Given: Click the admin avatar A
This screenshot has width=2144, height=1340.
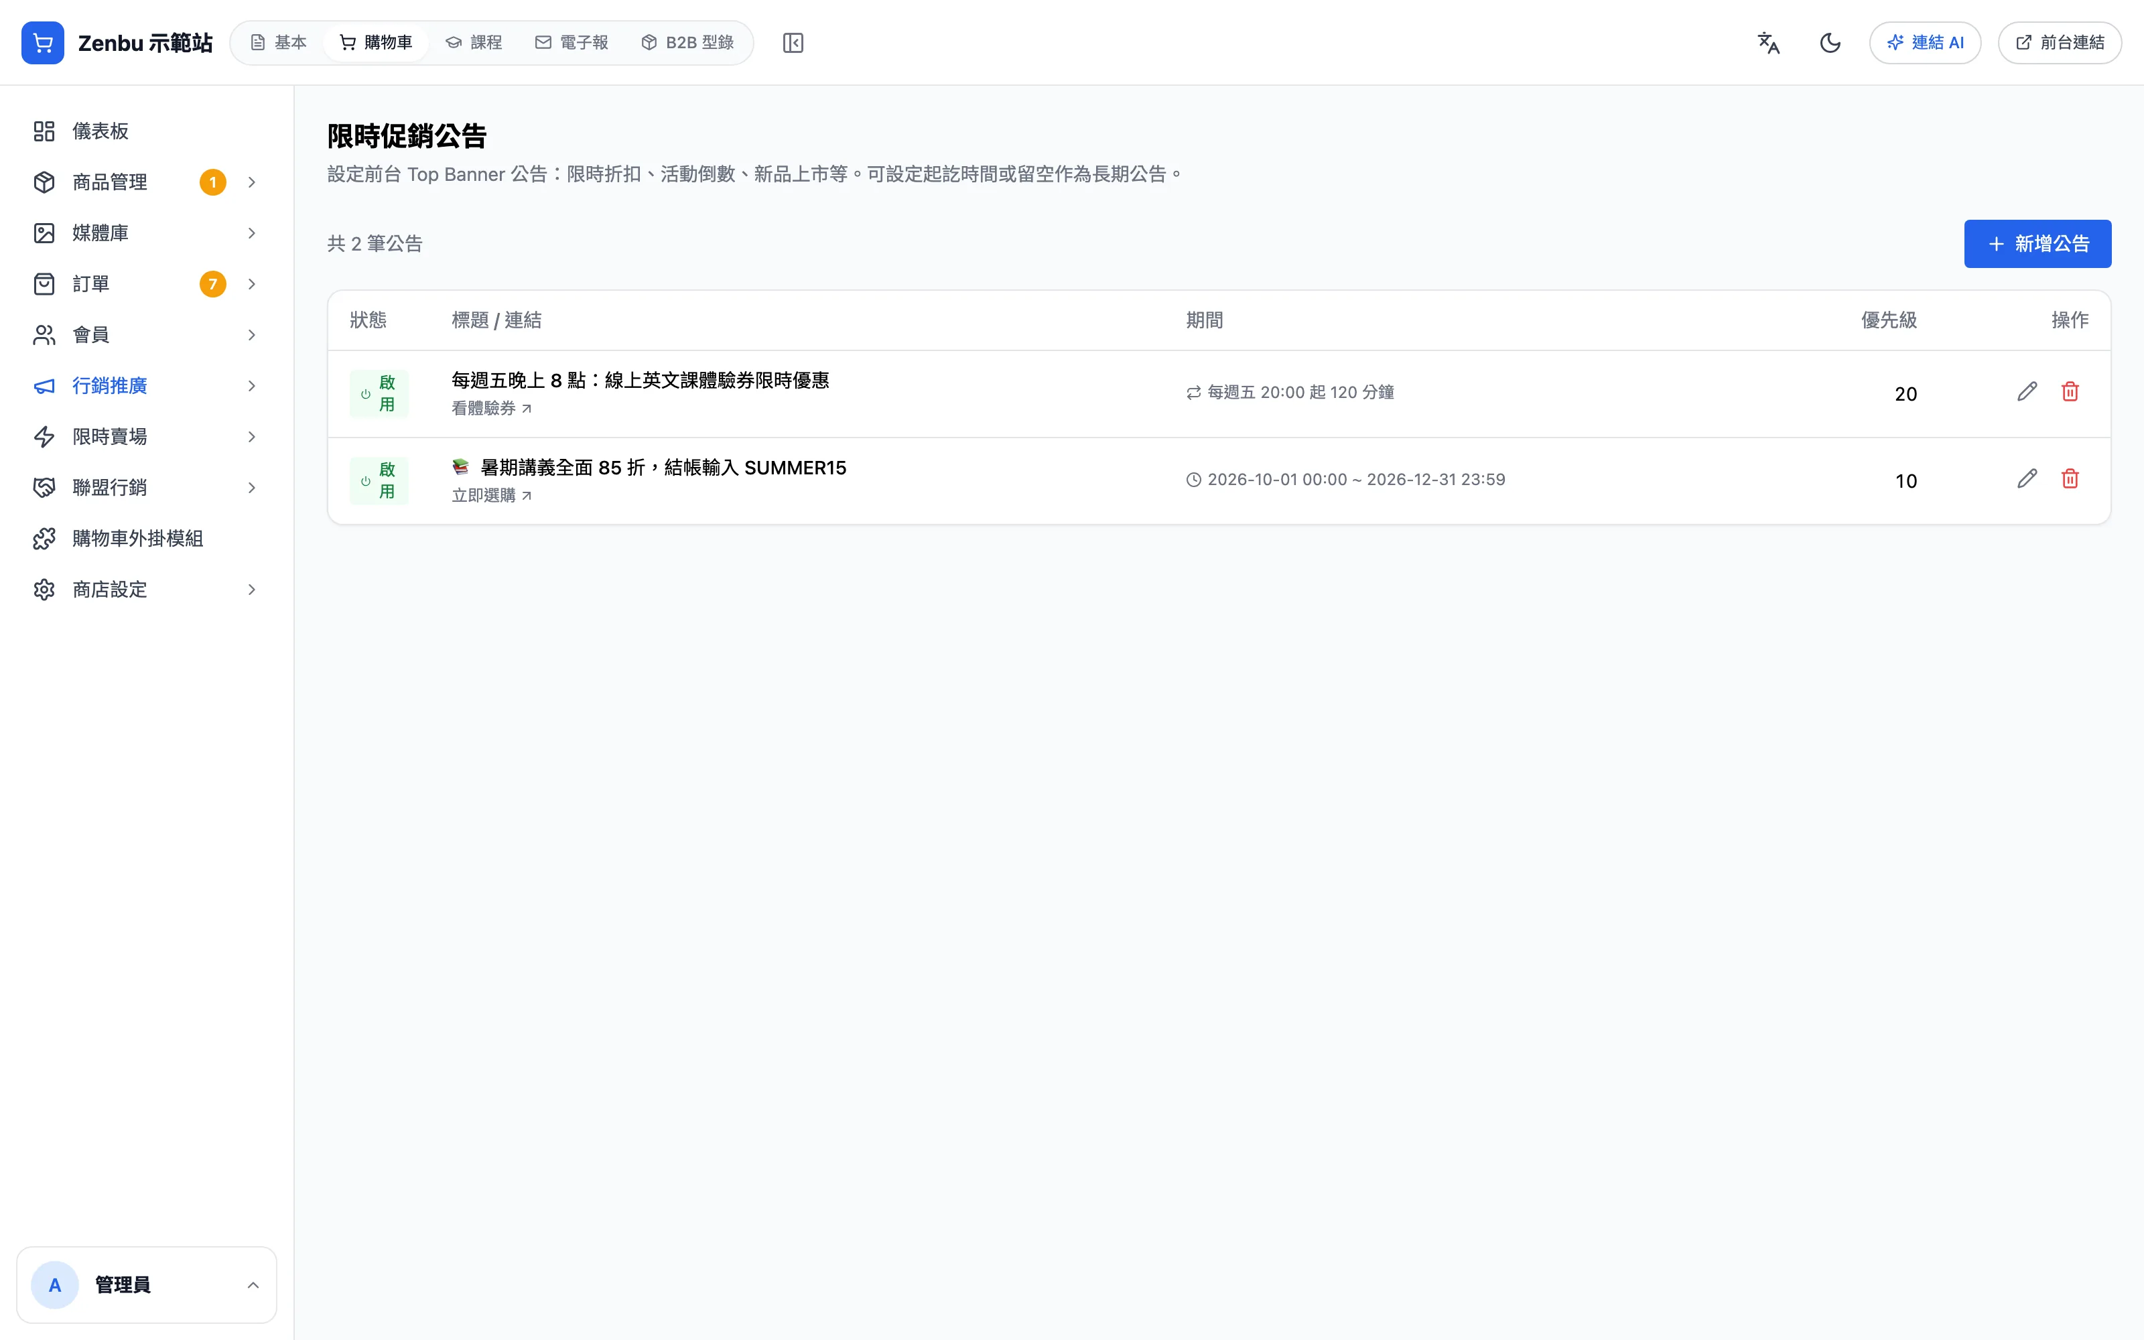Looking at the screenshot, I should [55, 1285].
